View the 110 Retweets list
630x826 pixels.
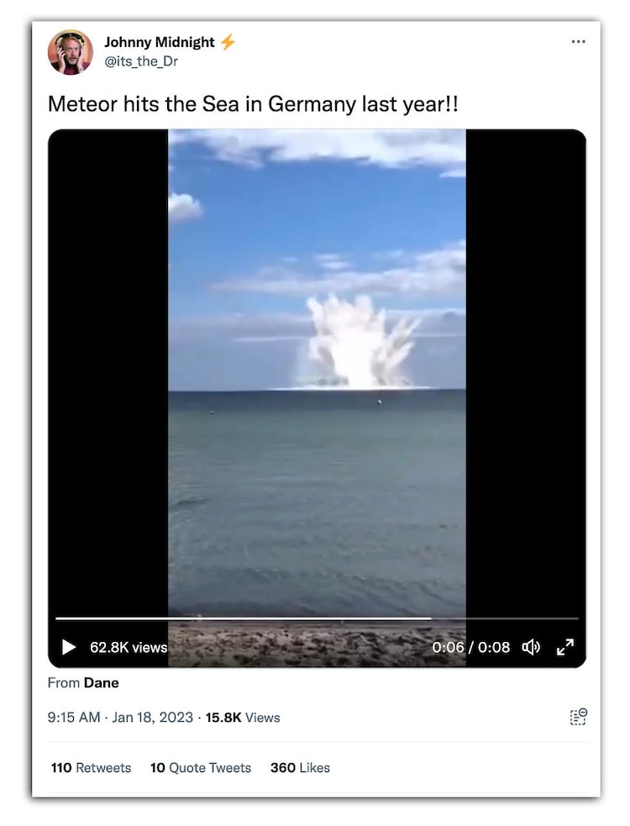[91, 767]
